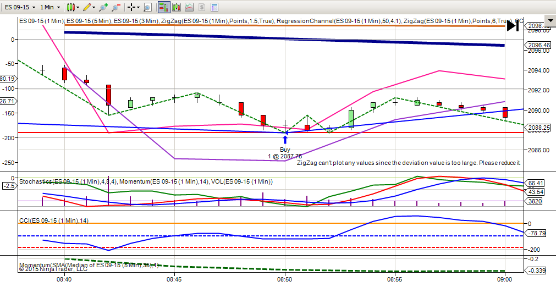Screen dimensions: 556x287
Task: Click the Momentum(SMA(Median...)) panel label
Action: pyautogui.click(x=89, y=265)
